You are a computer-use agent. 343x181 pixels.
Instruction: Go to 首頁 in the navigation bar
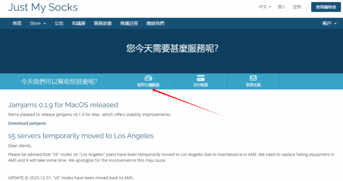click(x=17, y=23)
